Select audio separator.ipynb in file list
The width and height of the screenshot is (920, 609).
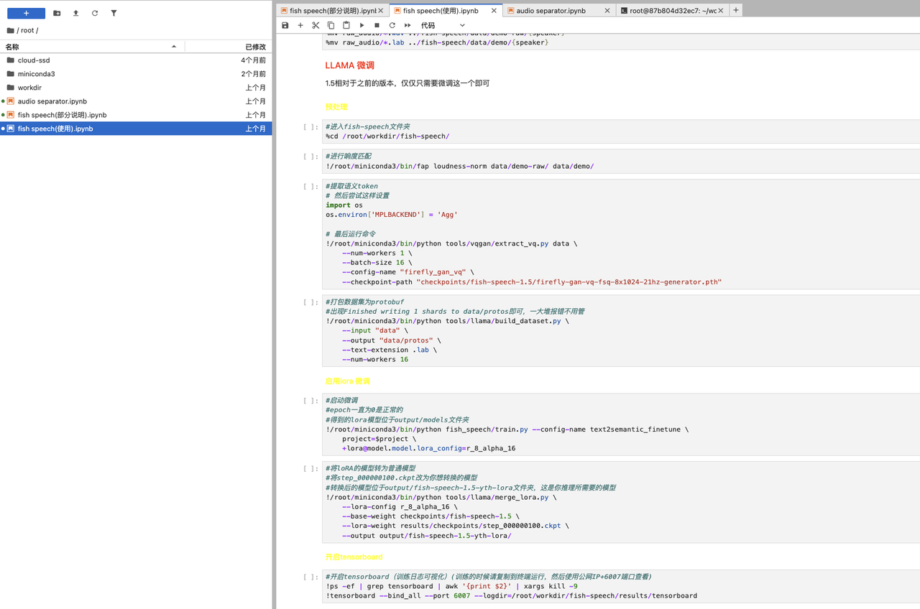[136, 101]
